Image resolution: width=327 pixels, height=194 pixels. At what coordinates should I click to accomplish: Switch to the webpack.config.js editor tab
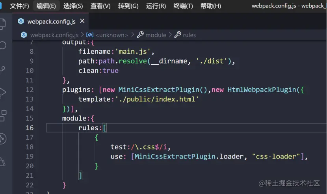tap(51, 21)
